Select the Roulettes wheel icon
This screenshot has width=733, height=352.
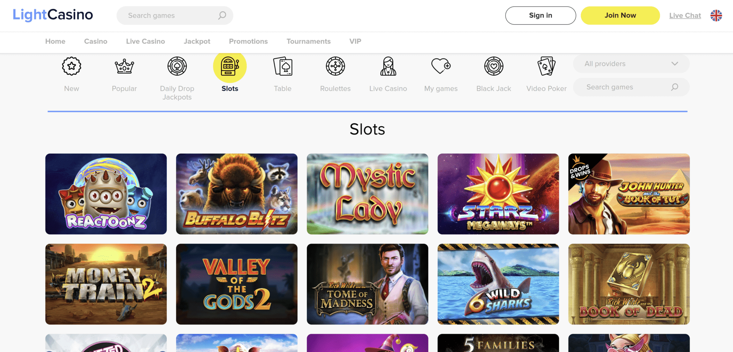click(x=335, y=66)
